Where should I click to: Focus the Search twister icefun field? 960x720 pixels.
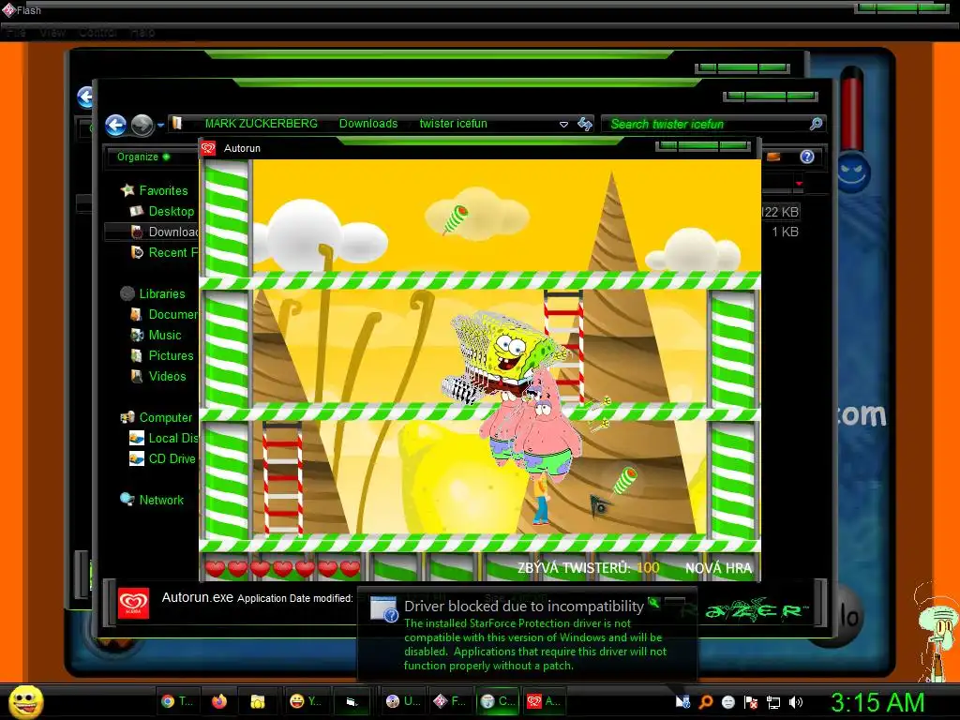point(713,125)
